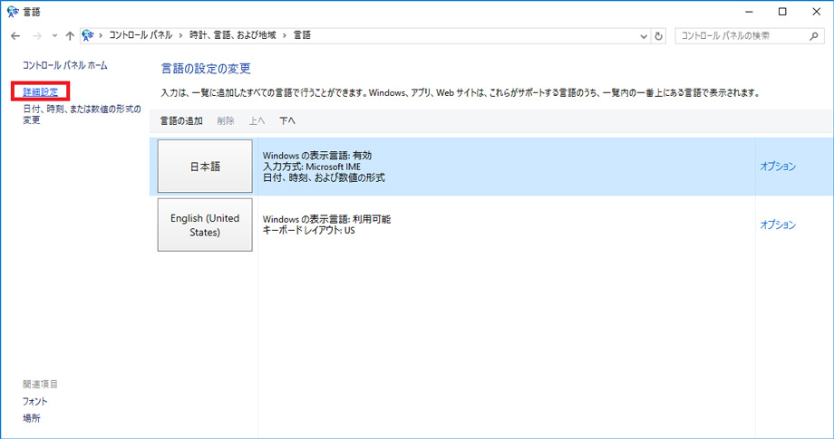Open コントロール パネル breadcrumb

click(x=141, y=35)
